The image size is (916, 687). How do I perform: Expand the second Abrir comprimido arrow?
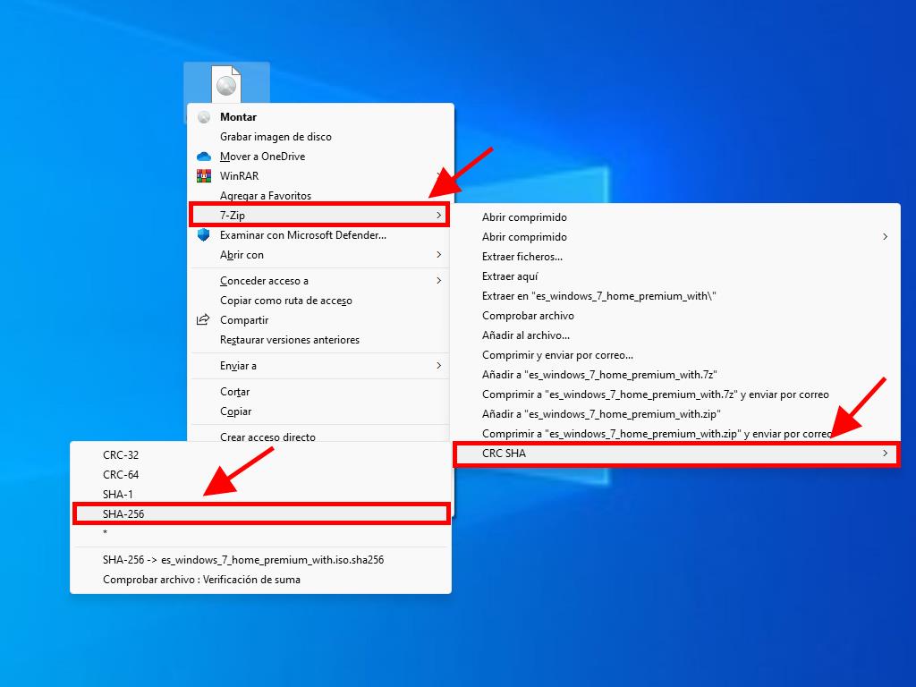click(886, 236)
